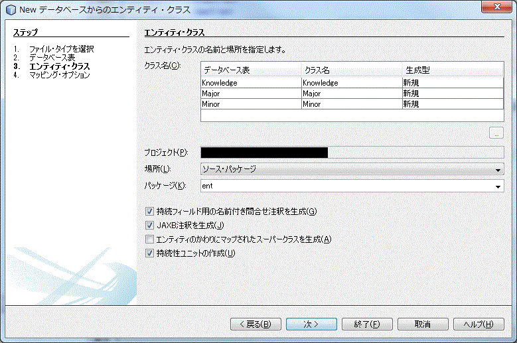Viewport: 517px width, 343px height.
Task: Click step 4 マッピング・オプション
Action: click(x=59, y=75)
